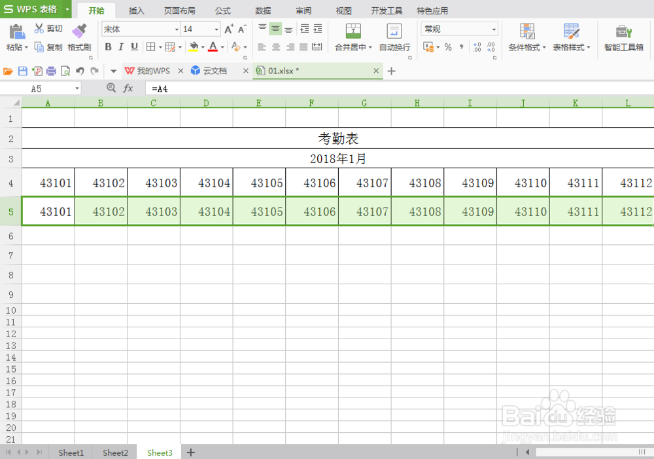Screen dimensions: 654x459
Task: Switch to the 插入 ribbon tab
Action: tap(136, 10)
